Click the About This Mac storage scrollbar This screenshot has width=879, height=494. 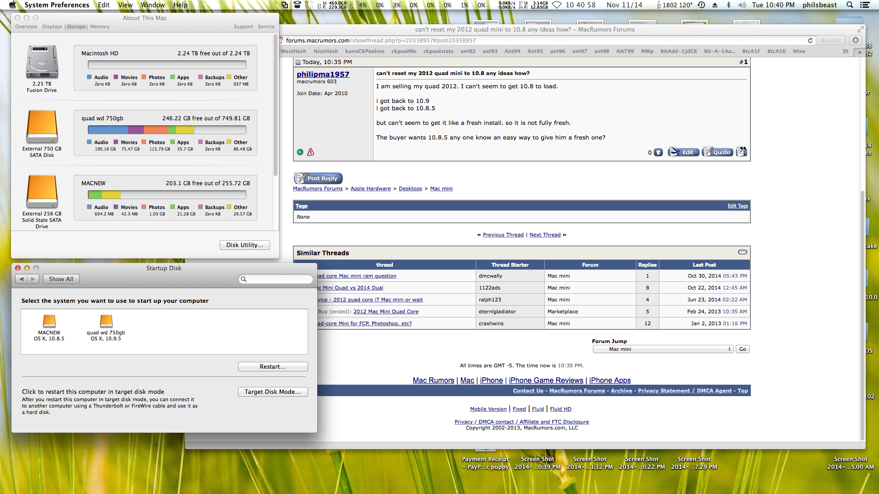click(276, 105)
